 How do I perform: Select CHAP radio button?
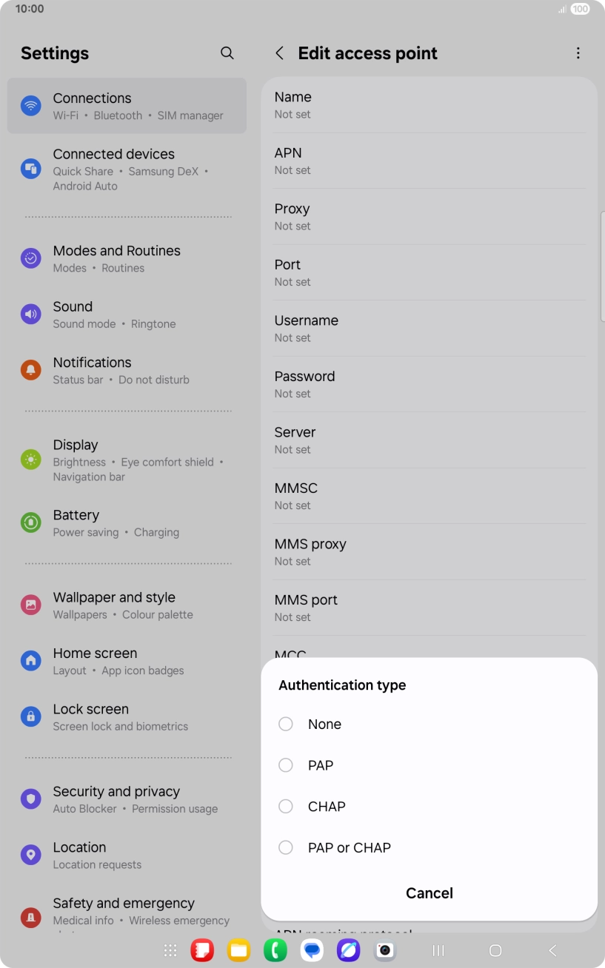point(286,807)
